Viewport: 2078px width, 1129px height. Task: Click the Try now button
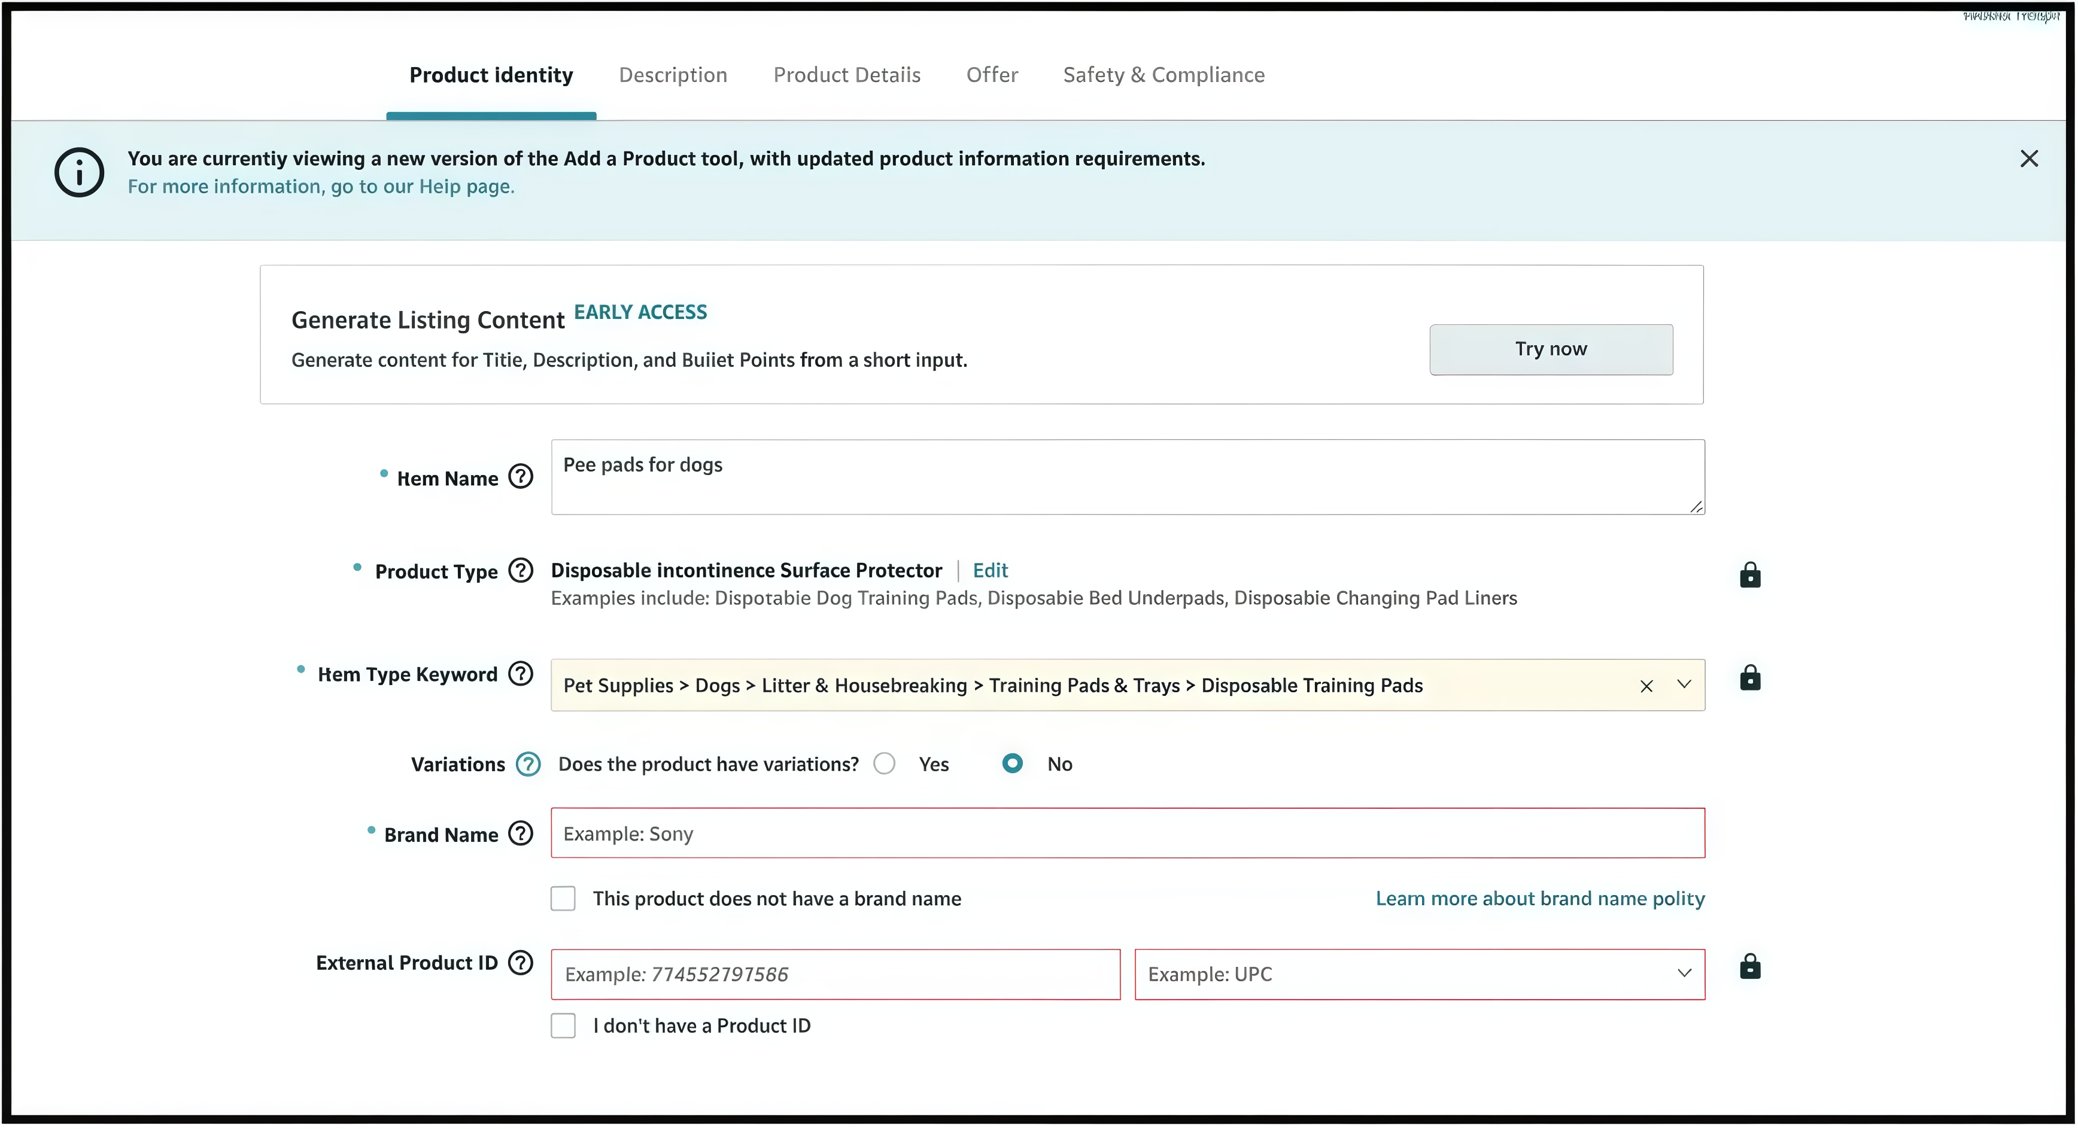tap(1551, 349)
